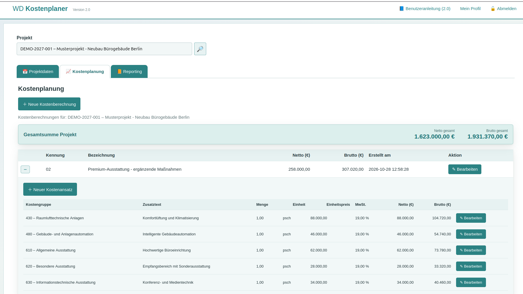Edit 480 Gebäude- und Anlagenautomation entry
Viewport: 523px width, 294px height.
[471, 234]
